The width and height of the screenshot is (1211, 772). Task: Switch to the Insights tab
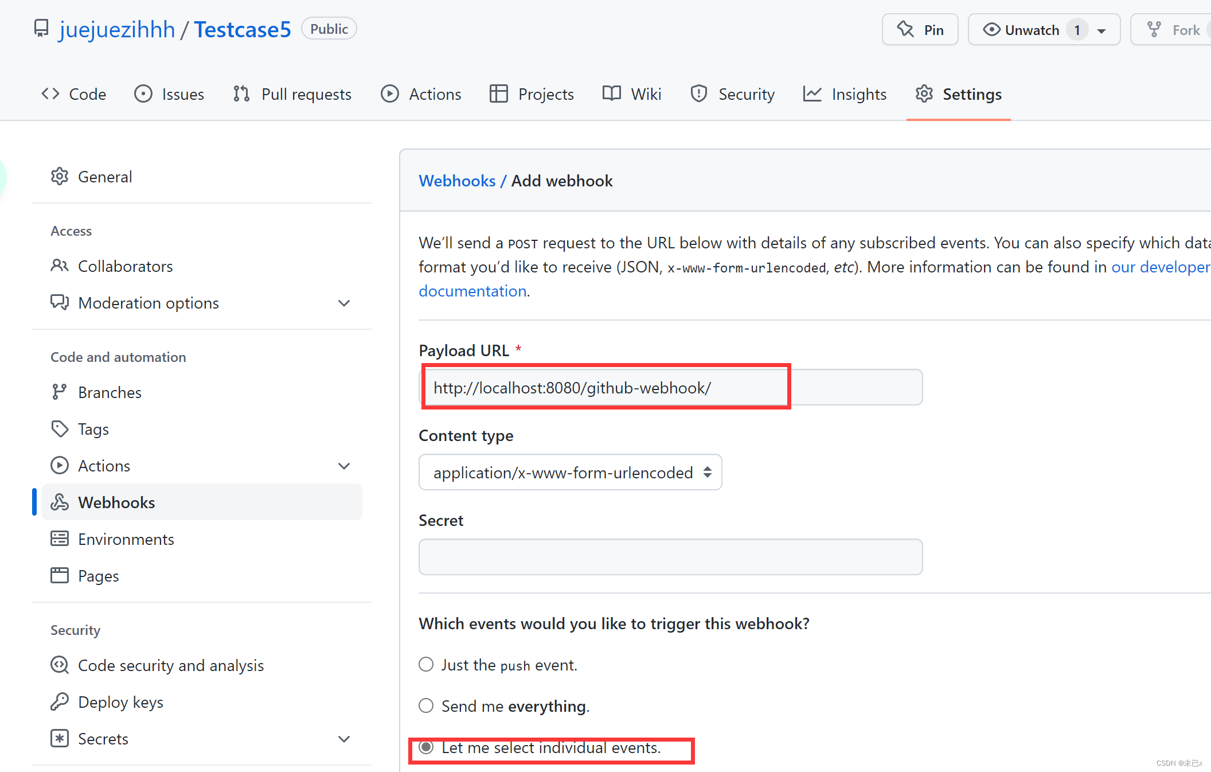845,94
